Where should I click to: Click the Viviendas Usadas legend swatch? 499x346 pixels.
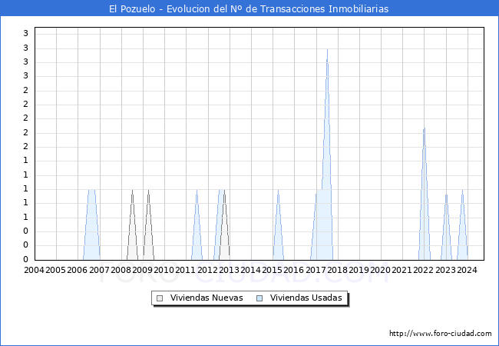coord(259,298)
